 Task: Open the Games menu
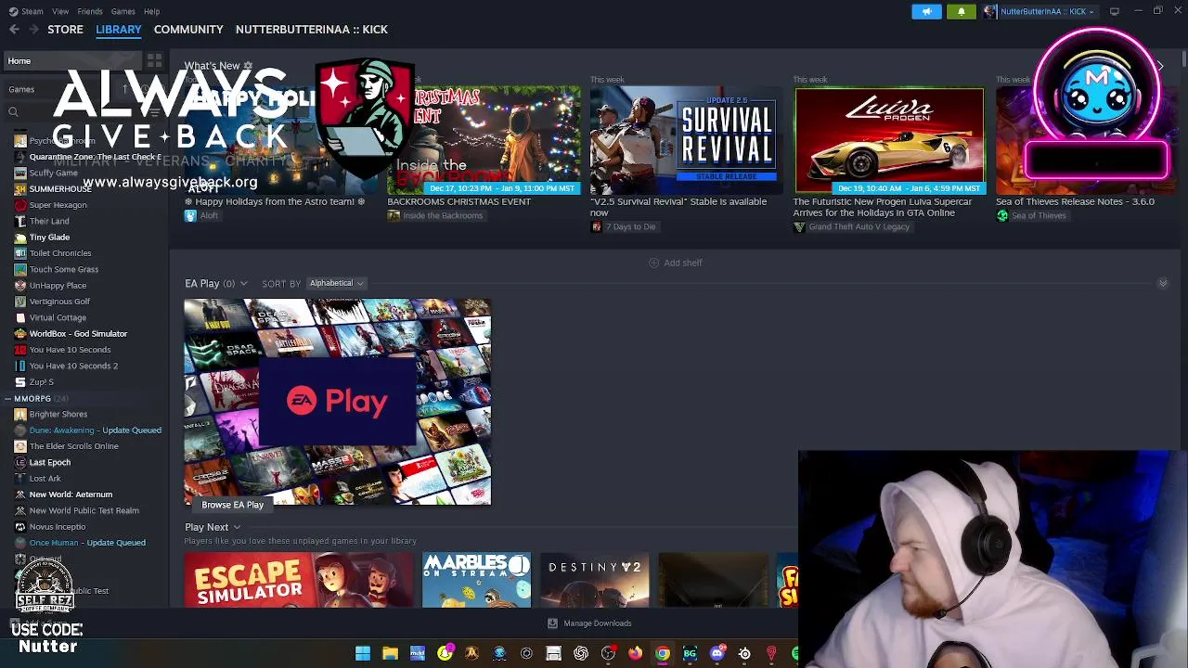pos(123,11)
